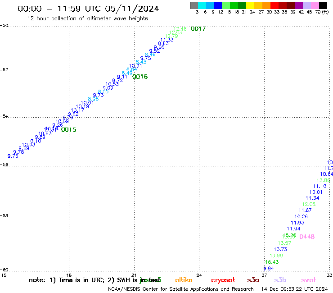The image size is (333, 293).
Task: Click the wave height value 11.10
Action: tap(320, 186)
